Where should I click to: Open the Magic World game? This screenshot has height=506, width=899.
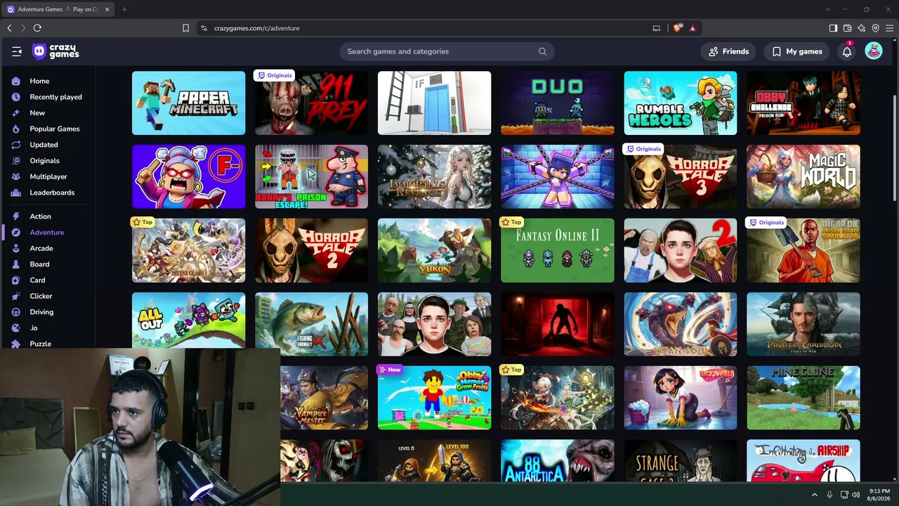(x=803, y=176)
